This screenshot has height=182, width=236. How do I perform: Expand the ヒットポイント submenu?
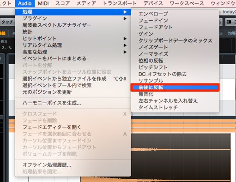coord(73,39)
